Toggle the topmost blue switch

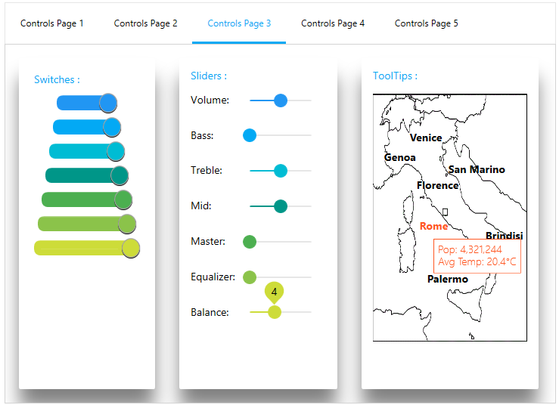pyautogui.click(x=87, y=103)
